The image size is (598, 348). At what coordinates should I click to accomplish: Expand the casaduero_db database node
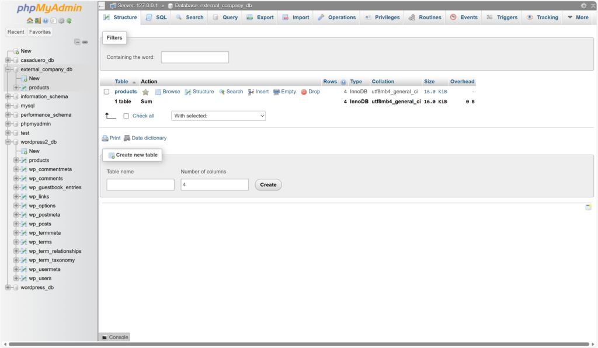(8, 60)
